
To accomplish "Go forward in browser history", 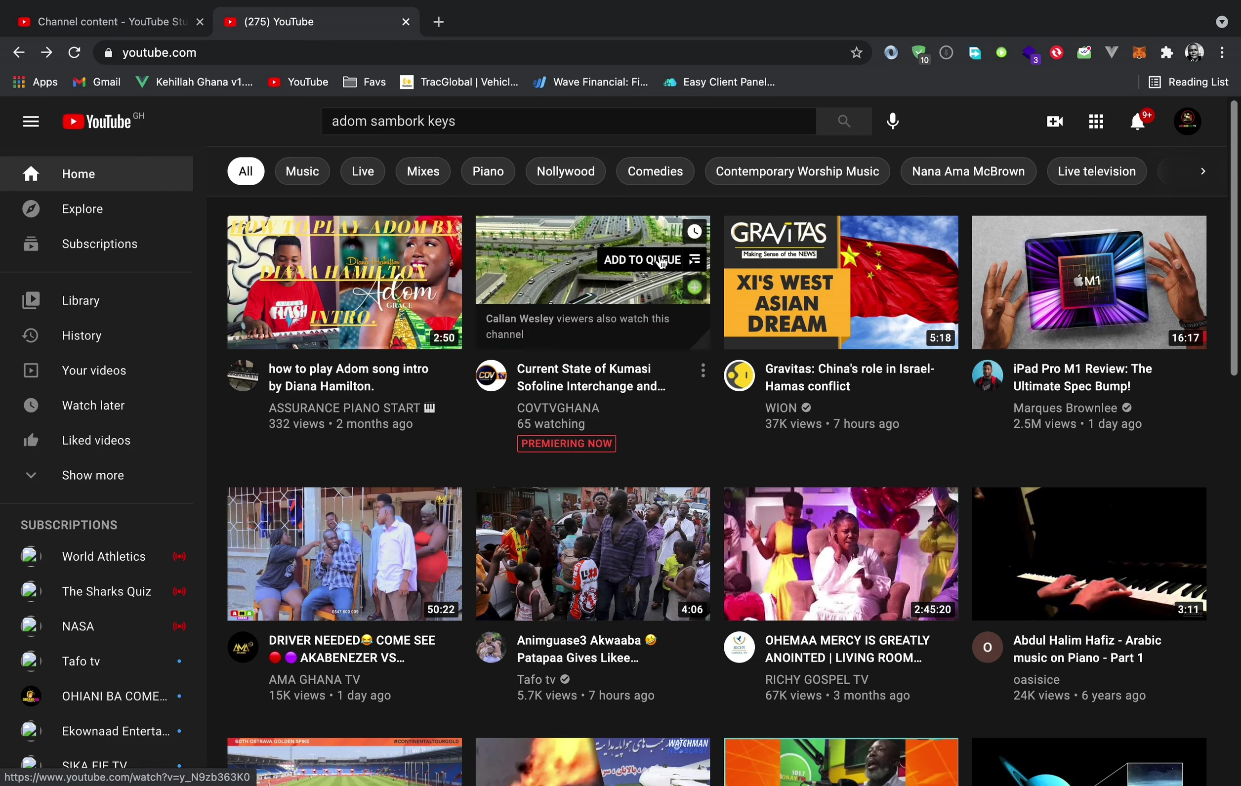I will coord(46,52).
